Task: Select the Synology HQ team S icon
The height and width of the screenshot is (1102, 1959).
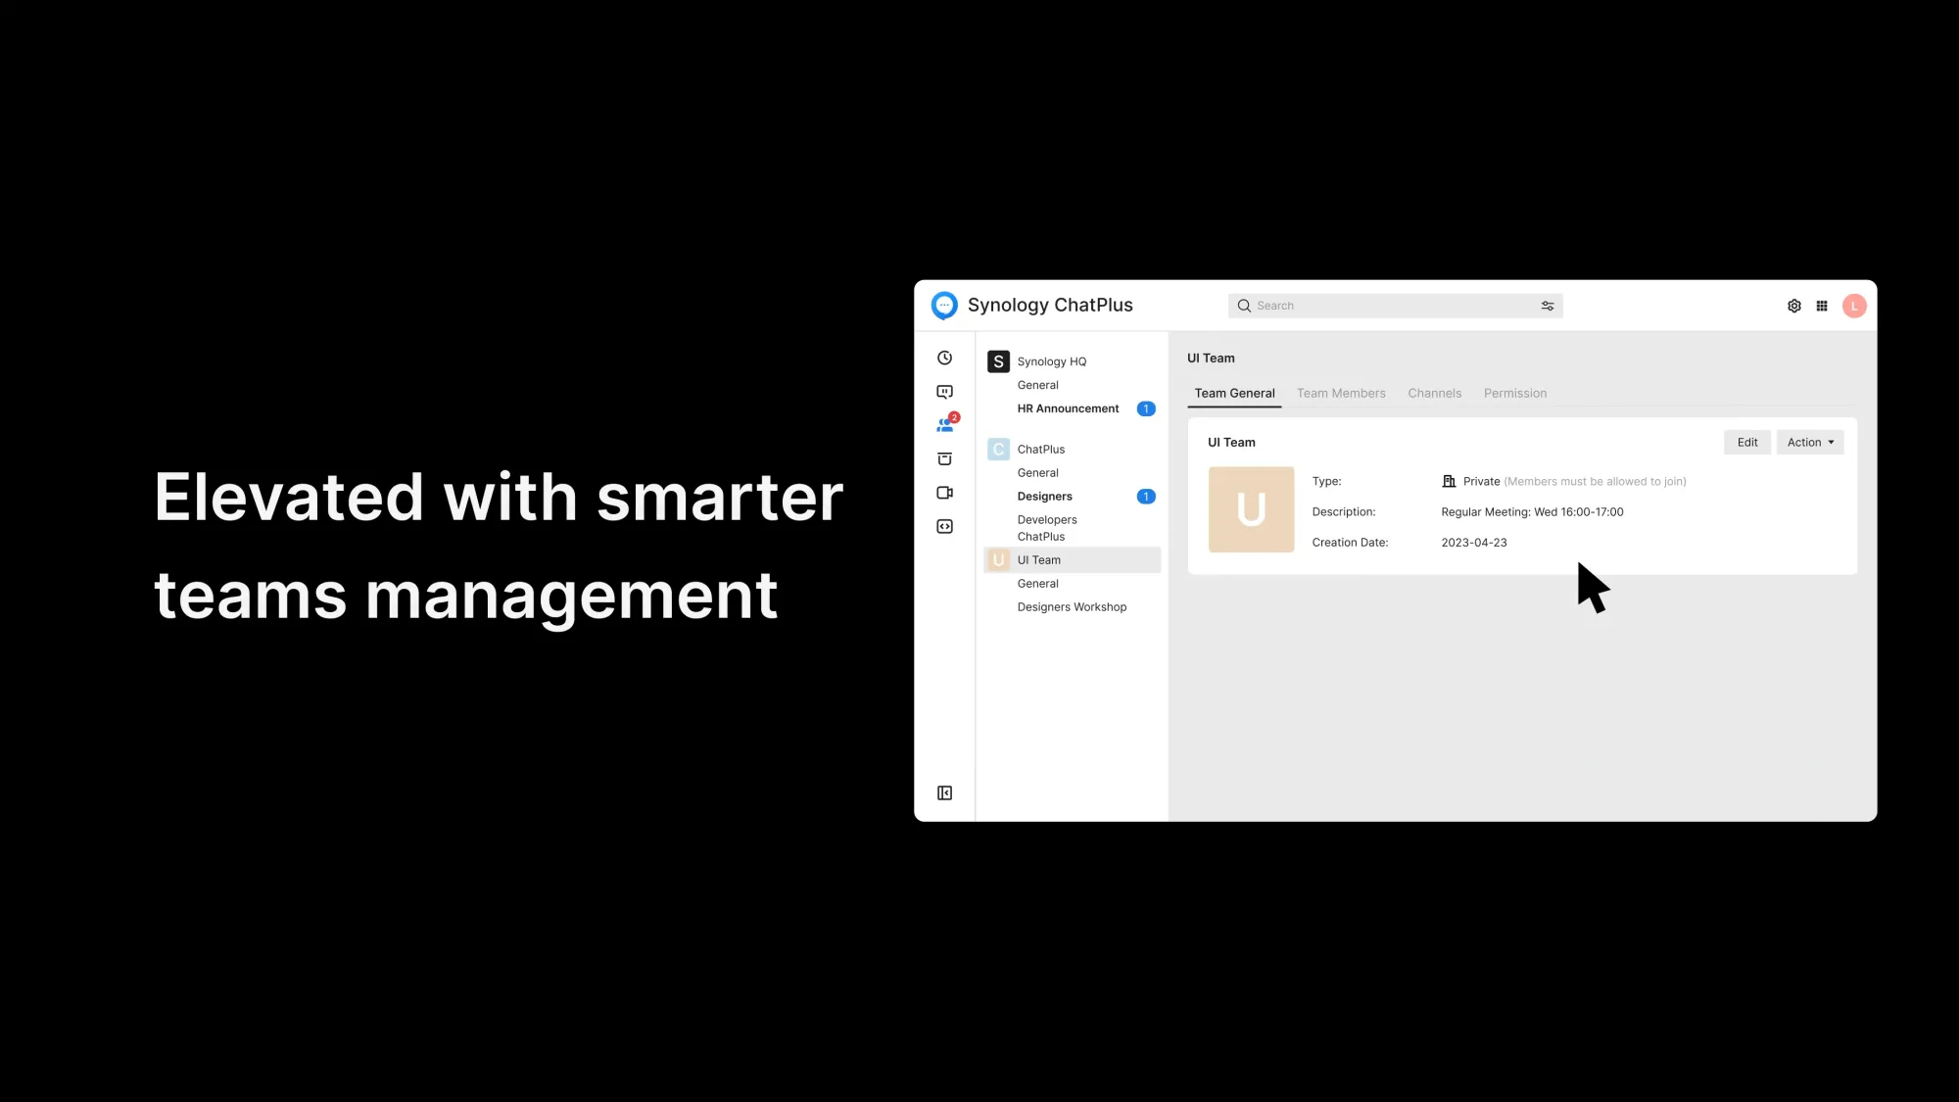Action: [998, 361]
